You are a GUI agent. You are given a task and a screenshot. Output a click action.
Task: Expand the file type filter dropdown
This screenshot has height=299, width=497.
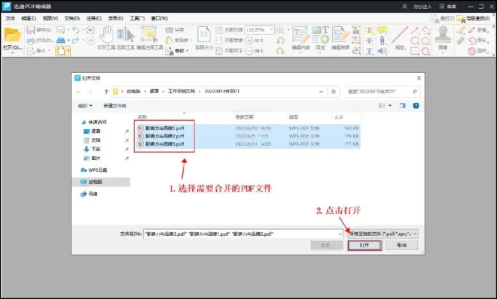(x=415, y=234)
